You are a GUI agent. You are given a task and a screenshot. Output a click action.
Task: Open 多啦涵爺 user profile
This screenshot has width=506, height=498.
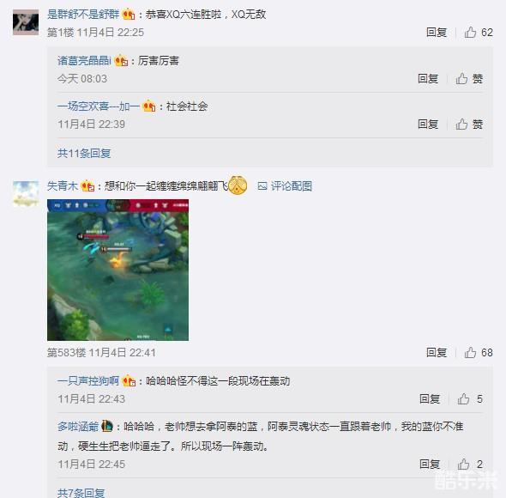tap(78, 427)
